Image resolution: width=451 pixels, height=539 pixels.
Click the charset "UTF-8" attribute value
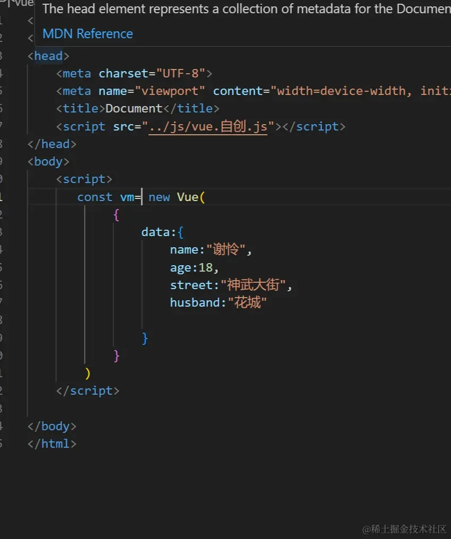coord(180,74)
